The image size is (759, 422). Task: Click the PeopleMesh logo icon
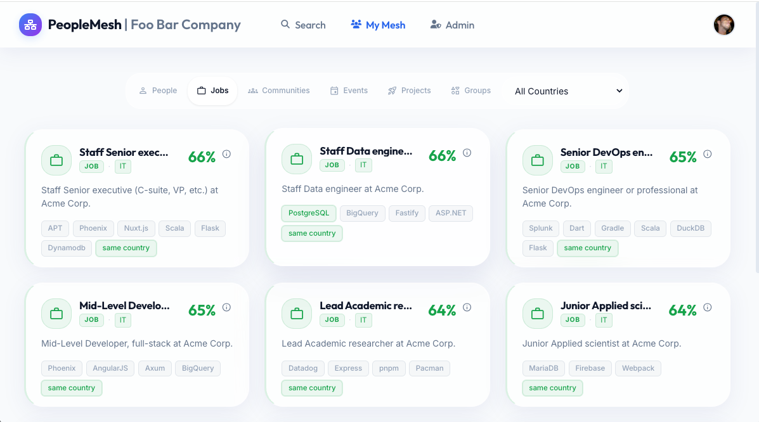point(30,25)
